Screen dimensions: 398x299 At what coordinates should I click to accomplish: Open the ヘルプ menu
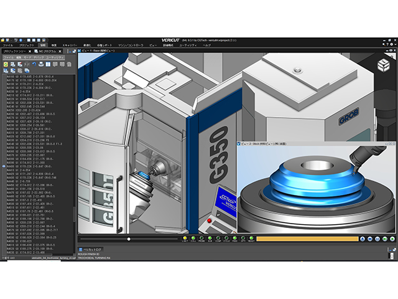pyautogui.click(x=206, y=45)
